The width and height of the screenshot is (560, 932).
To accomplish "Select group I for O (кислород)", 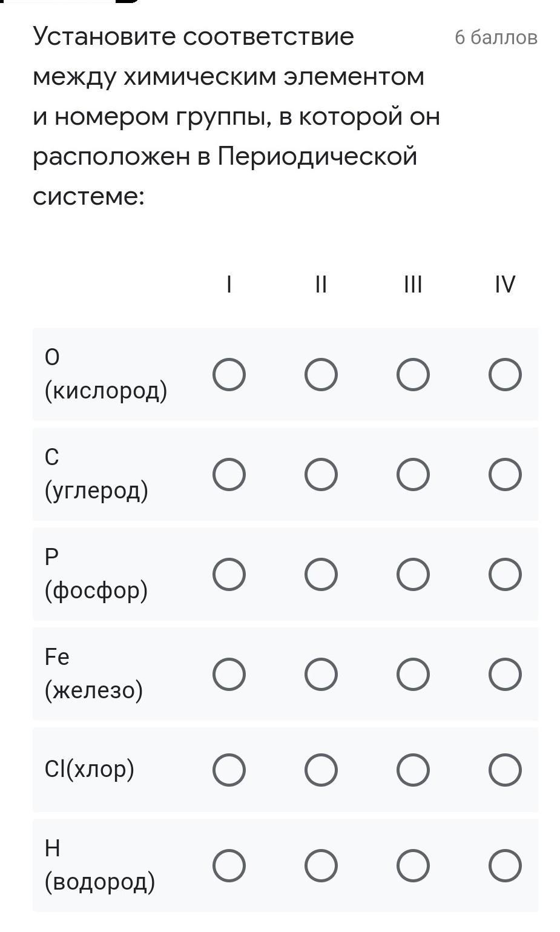I will point(229,374).
